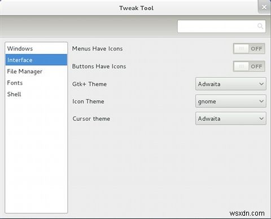Toggle the Menus Have Icons switch

coord(249,49)
